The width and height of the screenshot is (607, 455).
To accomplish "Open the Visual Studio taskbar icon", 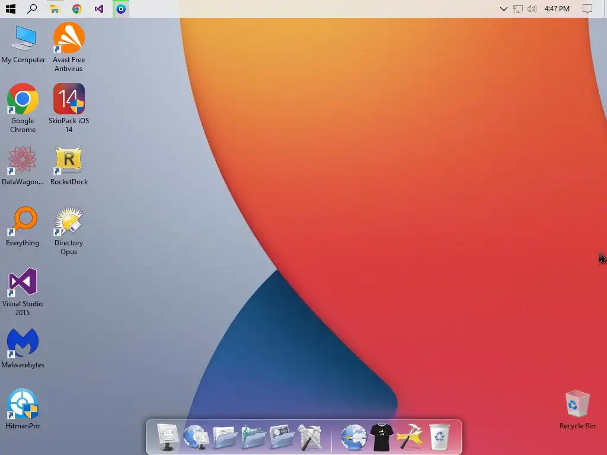I will [x=99, y=8].
